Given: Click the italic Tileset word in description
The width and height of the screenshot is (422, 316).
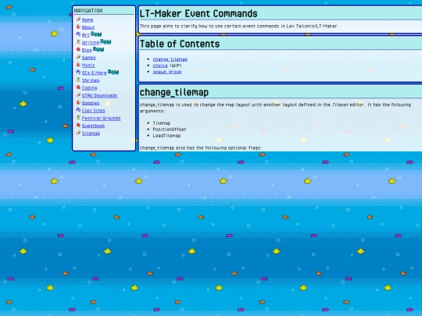Looking at the screenshot, I should [x=340, y=105].
